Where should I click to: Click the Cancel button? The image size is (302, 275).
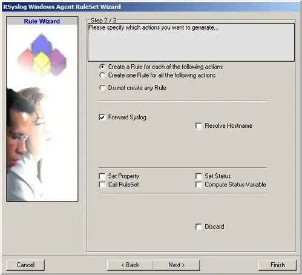click(25, 265)
